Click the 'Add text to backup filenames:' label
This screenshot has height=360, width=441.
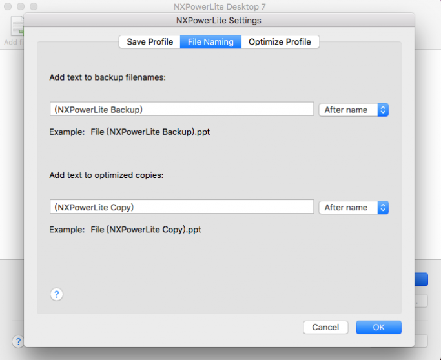point(107,77)
